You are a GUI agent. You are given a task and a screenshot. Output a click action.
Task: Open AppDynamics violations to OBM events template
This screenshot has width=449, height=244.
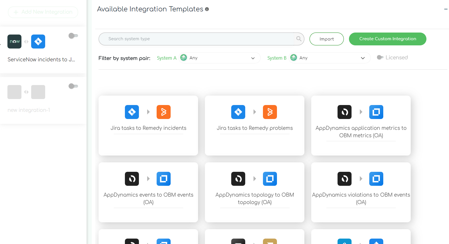coord(361,192)
